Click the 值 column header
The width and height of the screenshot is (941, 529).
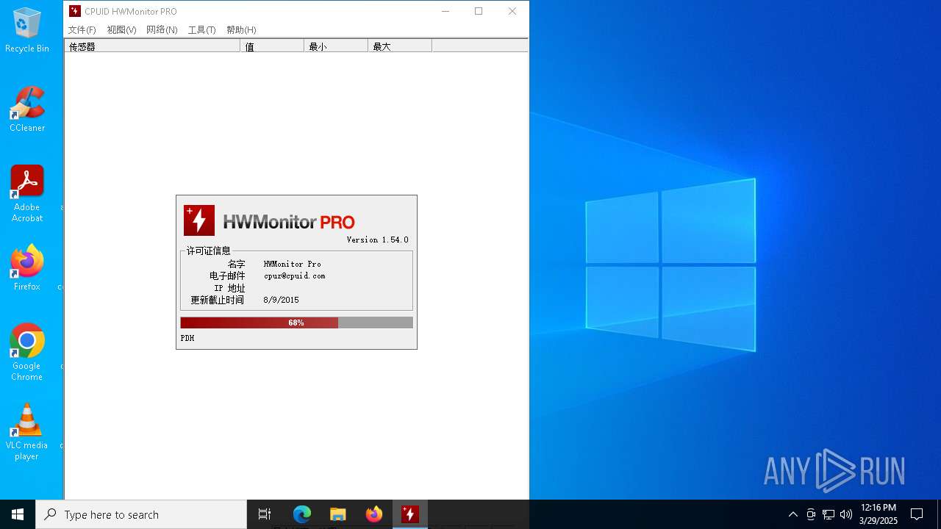(x=272, y=46)
